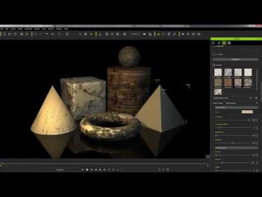Click the Home view icon in toolbar
The height and width of the screenshot is (197, 262).
pos(100,34)
